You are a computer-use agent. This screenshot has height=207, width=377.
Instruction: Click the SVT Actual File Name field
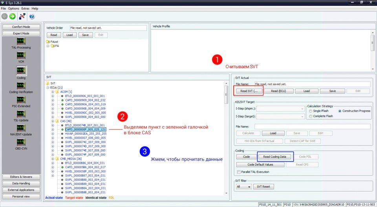(x=313, y=84)
